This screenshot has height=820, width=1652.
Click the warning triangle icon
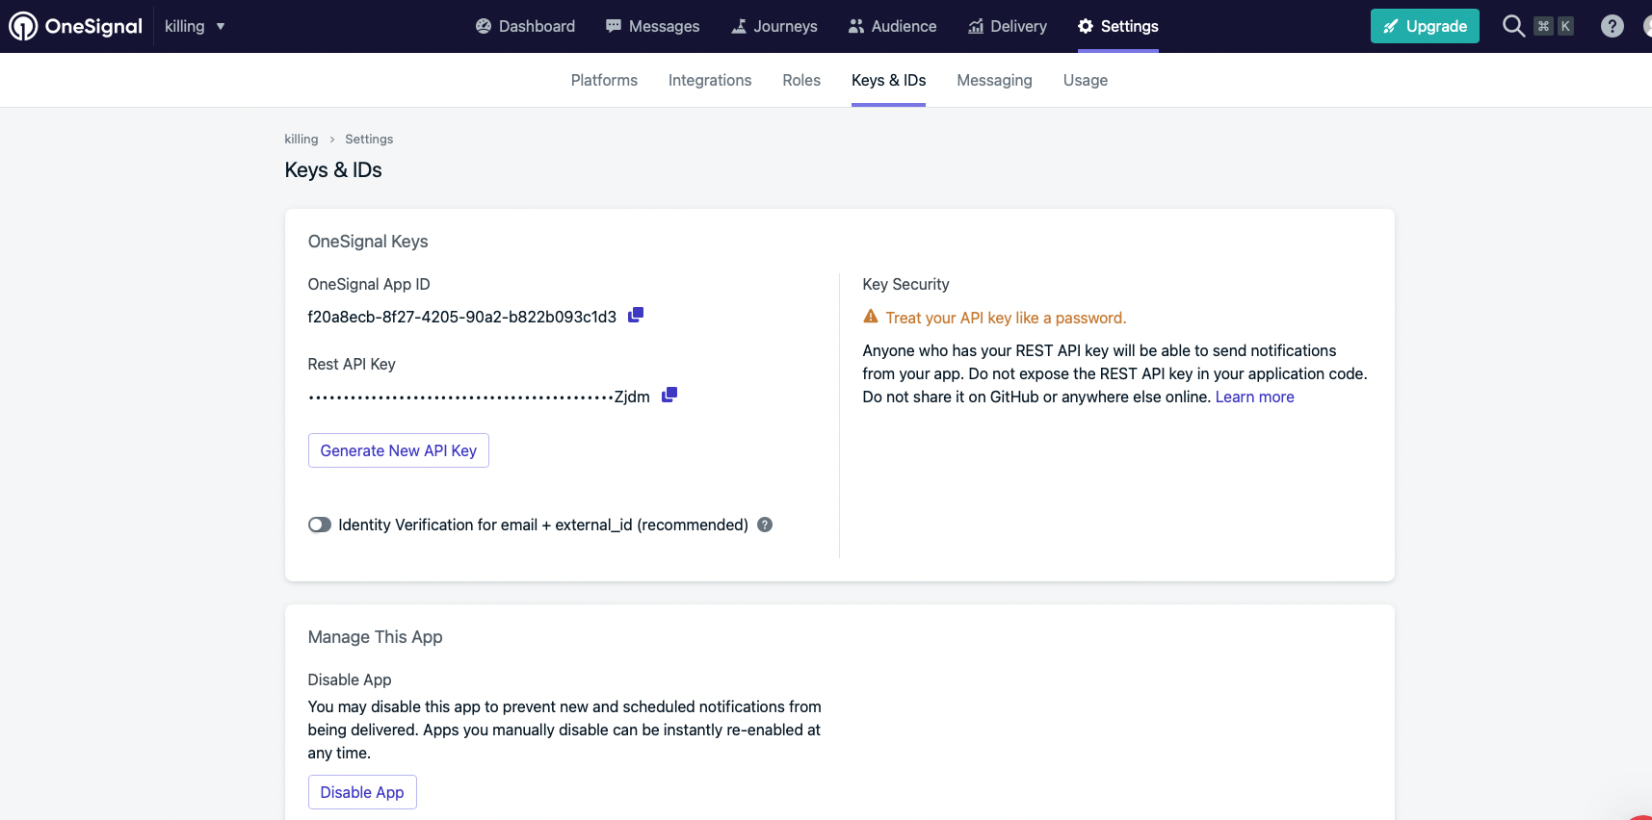[871, 316]
